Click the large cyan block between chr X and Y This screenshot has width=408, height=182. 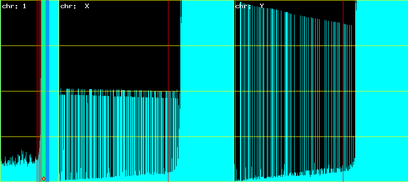207,91
